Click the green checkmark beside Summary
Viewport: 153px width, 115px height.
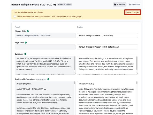point(25,54)
